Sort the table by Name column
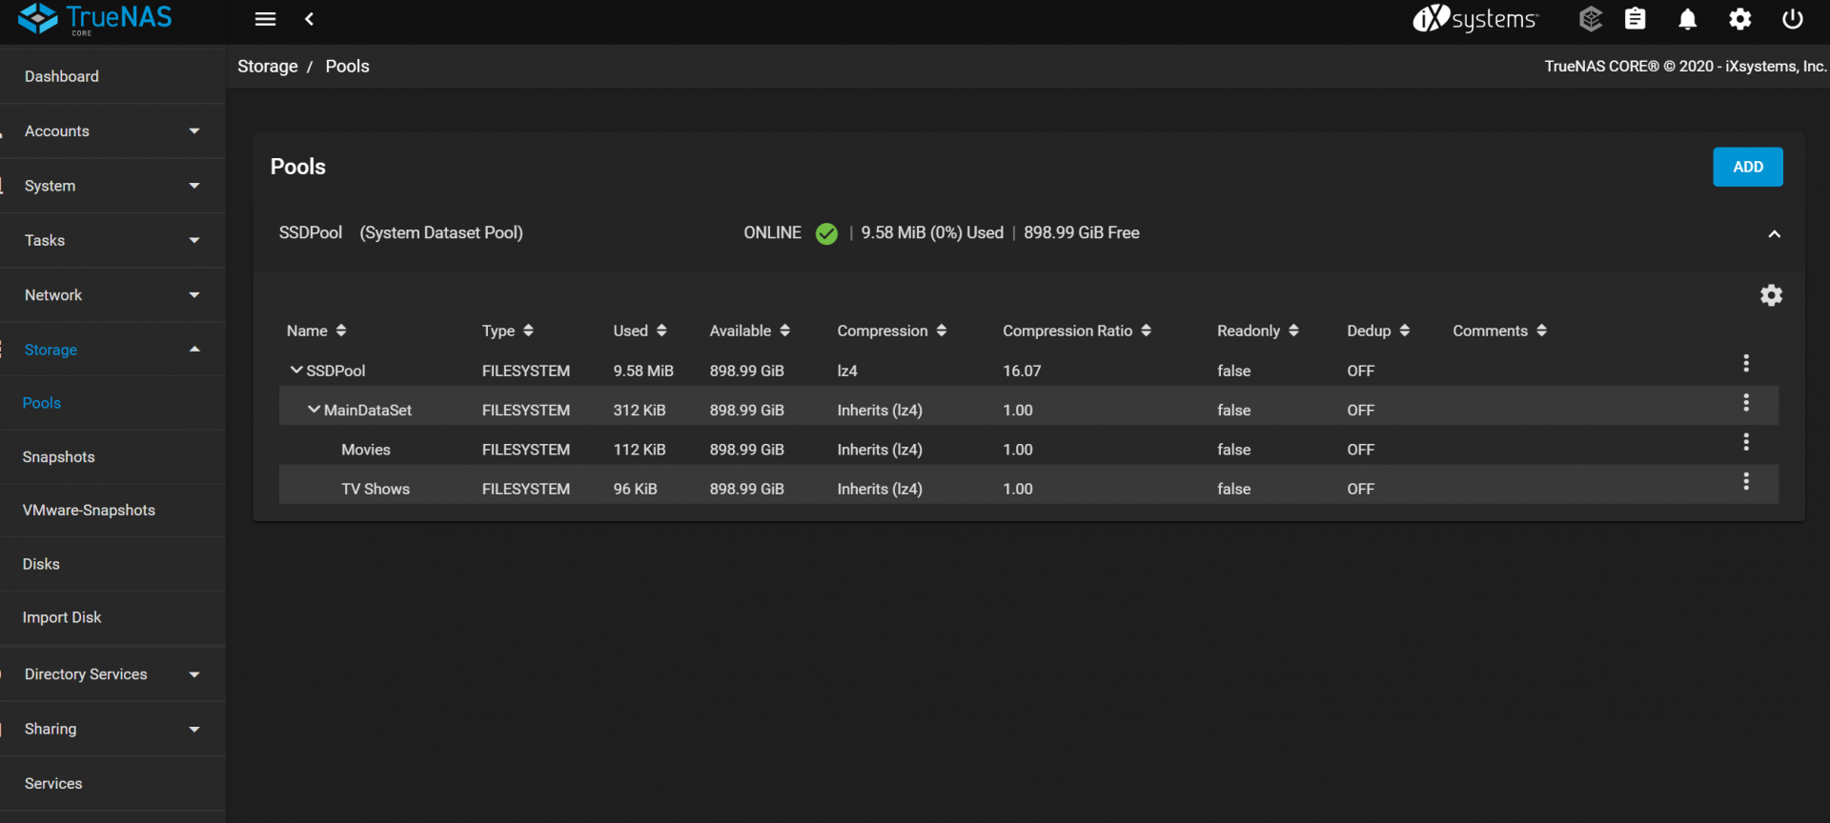The width and height of the screenshot is (1830, 823). click(316, 331)
